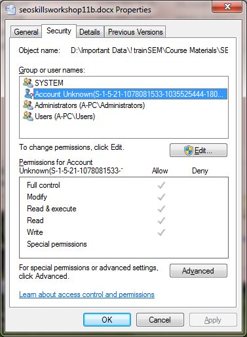Click the Account Unknown user icon
This screenshot has width=247, height=337.
point(28,94)
